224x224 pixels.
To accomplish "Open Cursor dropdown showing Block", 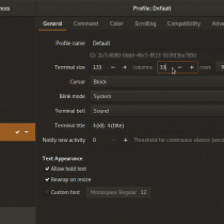I will click(x=157, y=82).
